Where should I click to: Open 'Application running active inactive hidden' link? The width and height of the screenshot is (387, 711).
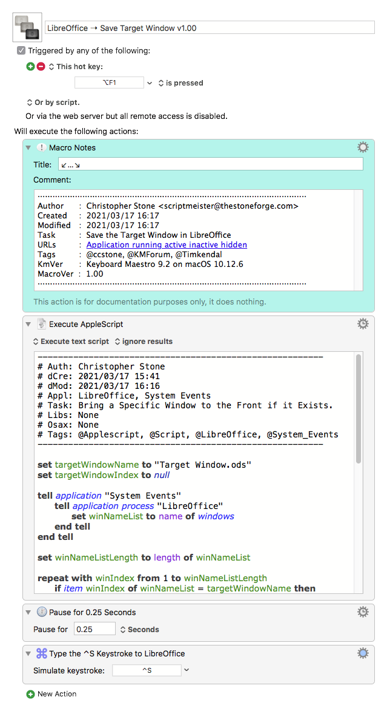(167, 245)
